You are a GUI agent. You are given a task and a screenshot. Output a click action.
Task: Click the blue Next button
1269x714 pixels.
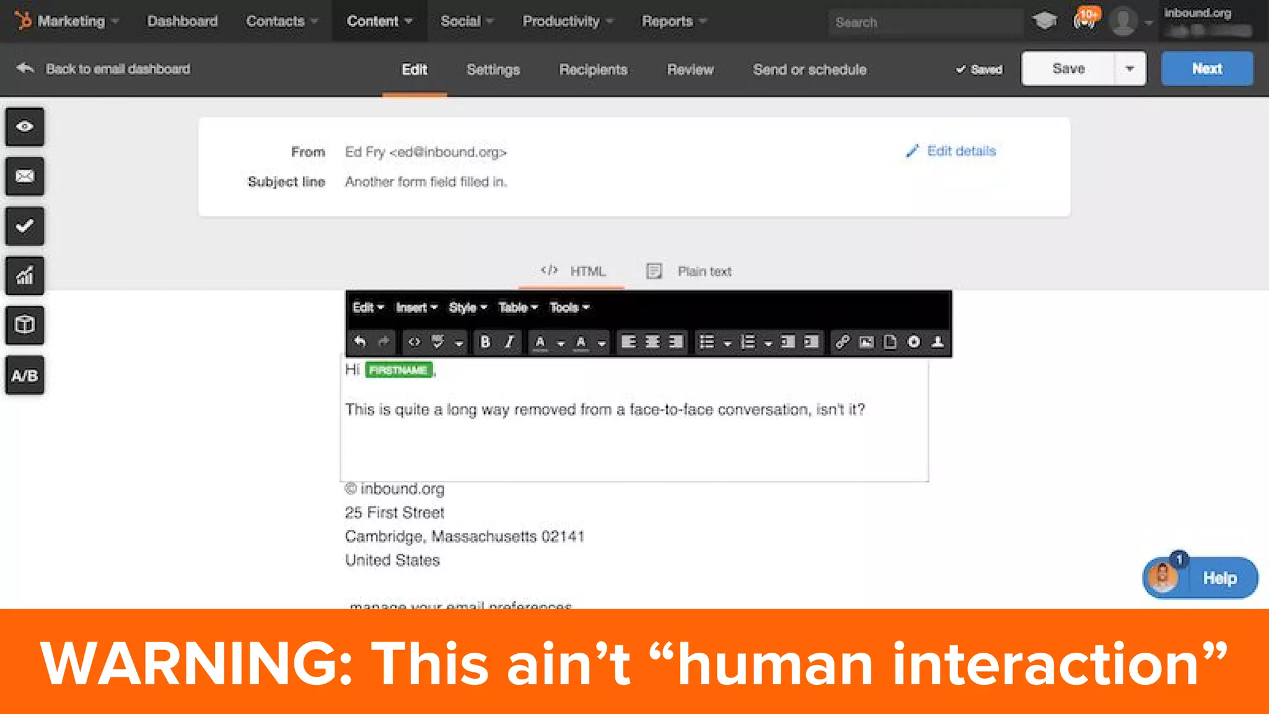(x=1206, y=69)
